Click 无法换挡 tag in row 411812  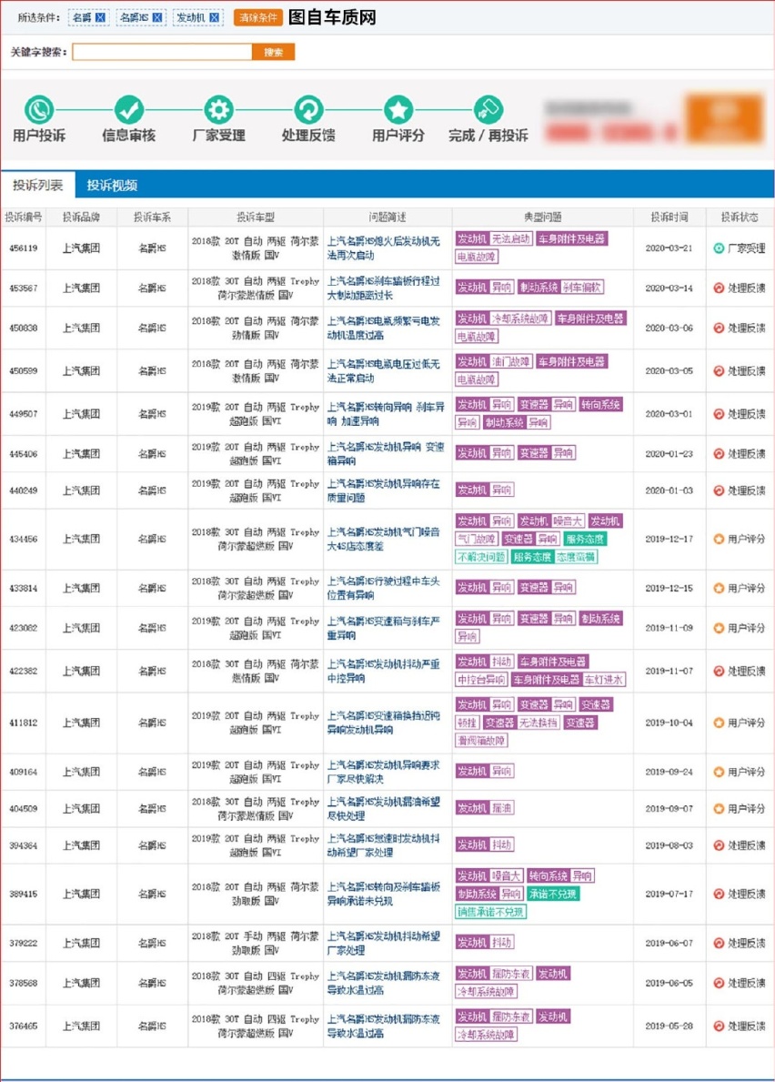538,723
